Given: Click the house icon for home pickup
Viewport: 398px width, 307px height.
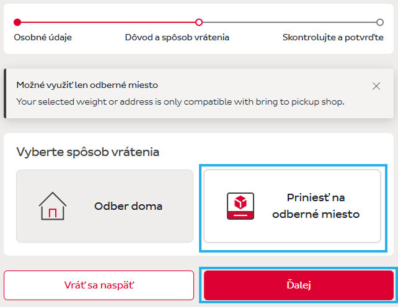Looking at the screenshot, I should tap(52, 205).
